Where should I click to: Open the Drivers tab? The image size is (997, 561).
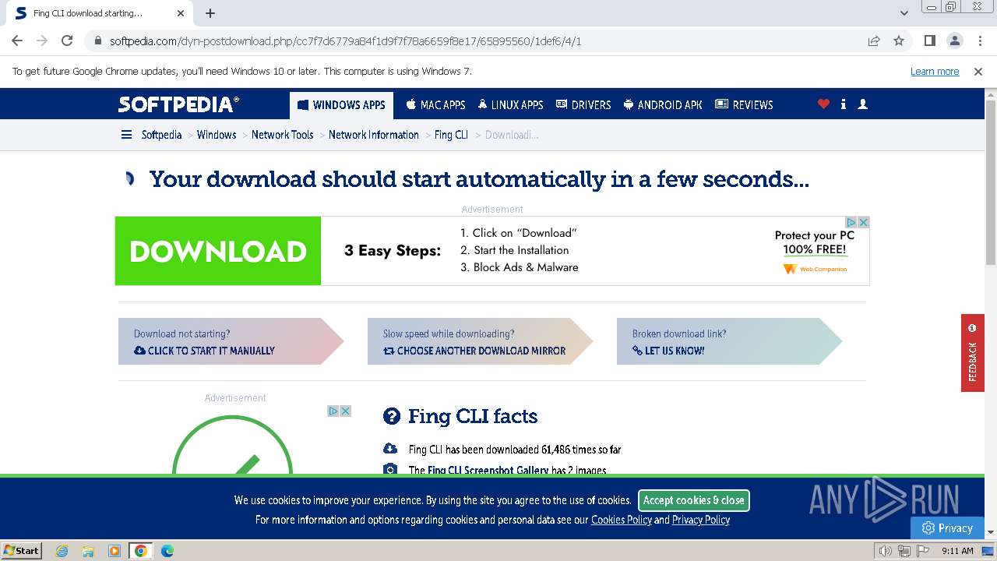coord(583,104)
